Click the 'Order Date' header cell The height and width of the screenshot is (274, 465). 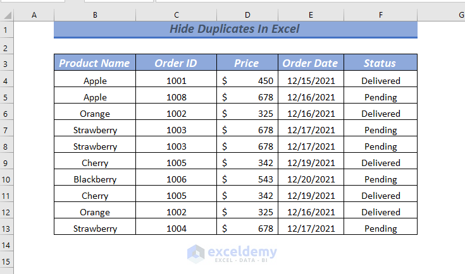point(311,63)
